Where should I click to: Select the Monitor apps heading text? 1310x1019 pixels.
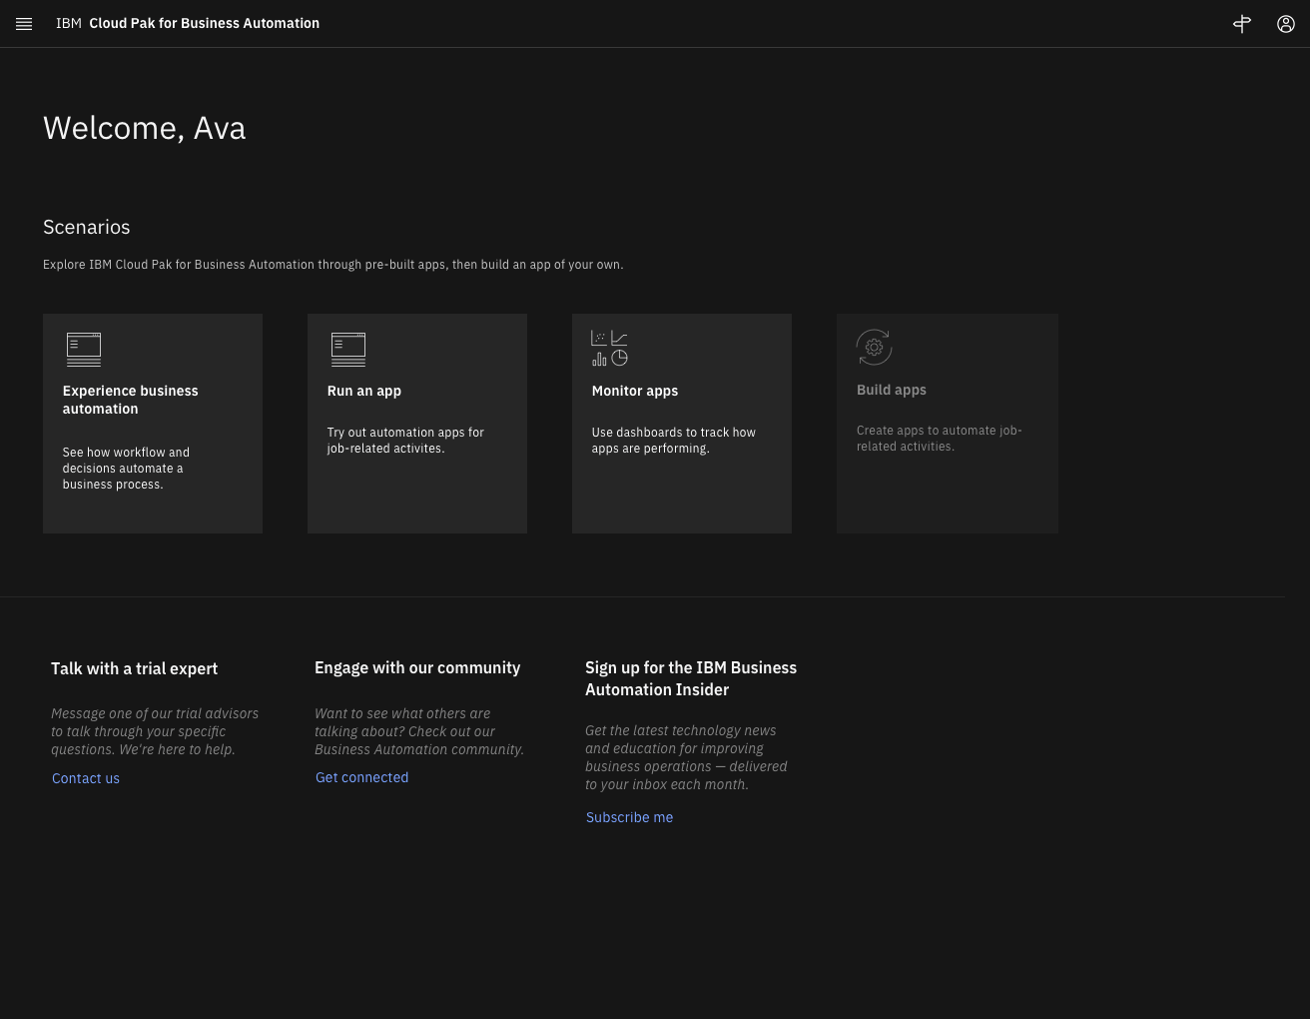click(x=635, y=391)
